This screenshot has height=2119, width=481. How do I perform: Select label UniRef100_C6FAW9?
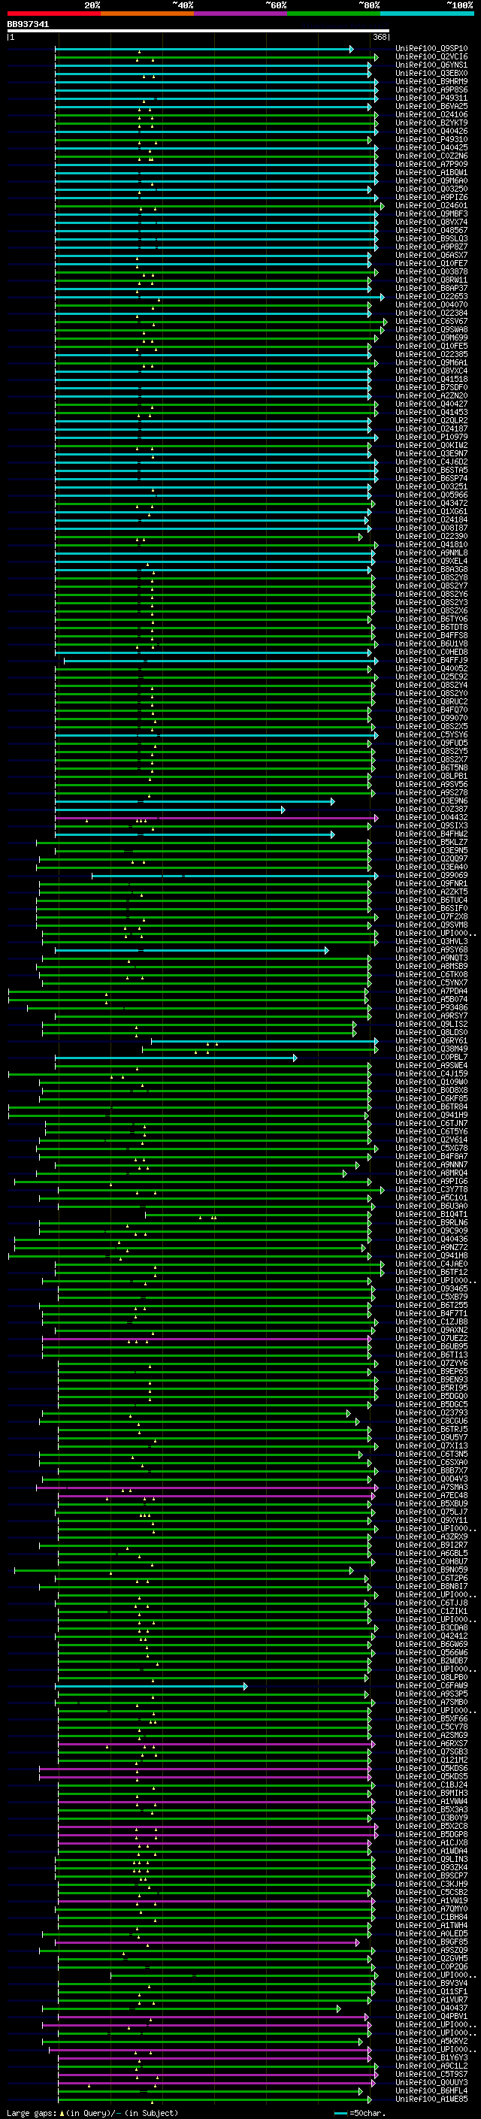(431, 1685)
